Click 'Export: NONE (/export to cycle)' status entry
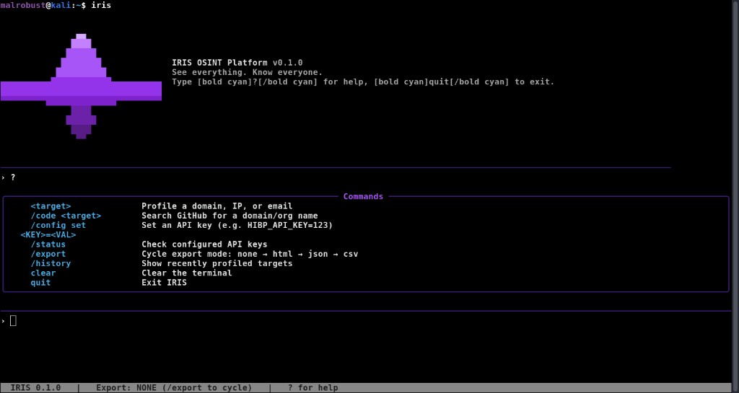 pos(174,388)
